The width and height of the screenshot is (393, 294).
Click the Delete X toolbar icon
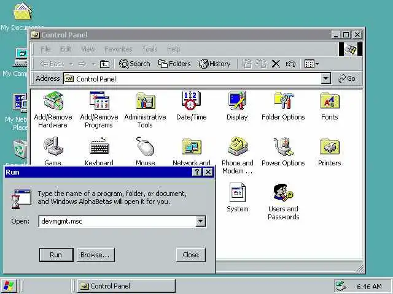pyautogui.click(x=276, y=64)
